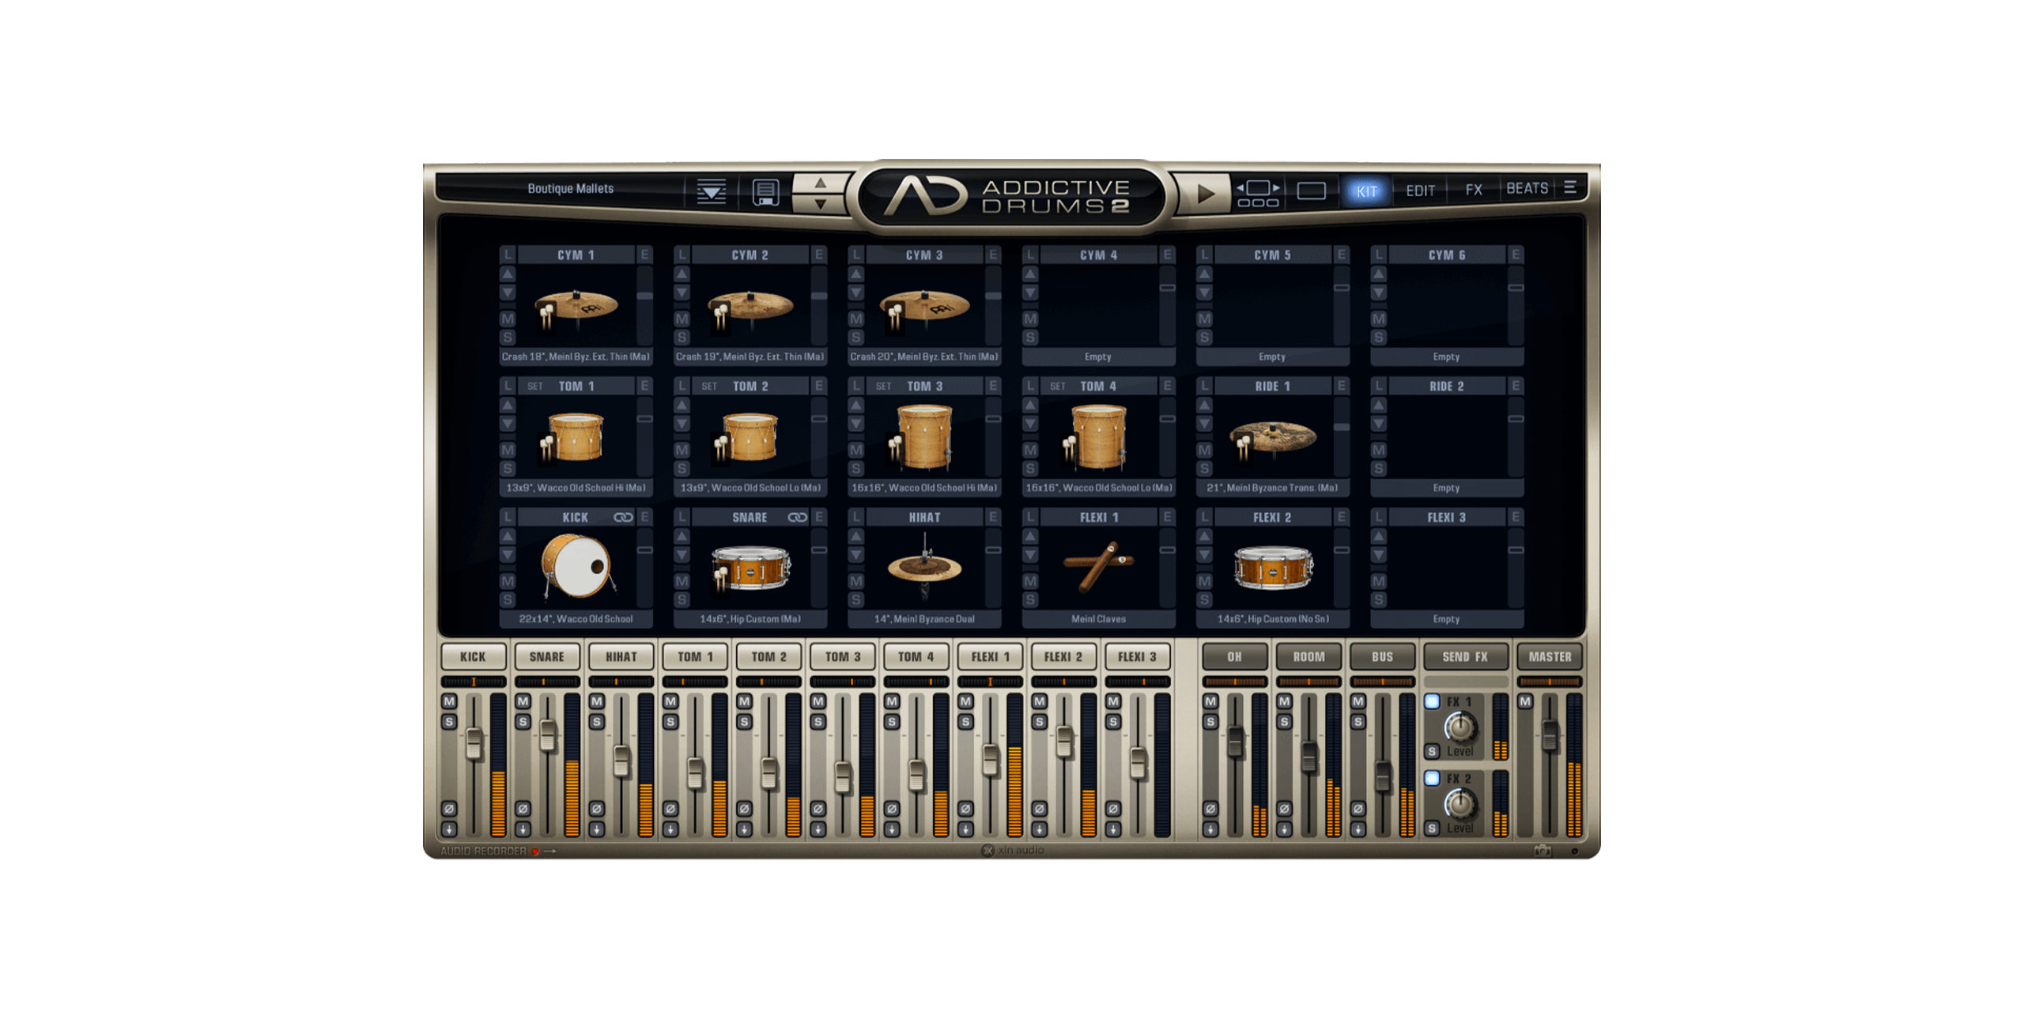This screenshot has width=2024, height=1012.
Task: Click the link icon on Kick slot
Action: pyautogui.click(x=623, y=517)
